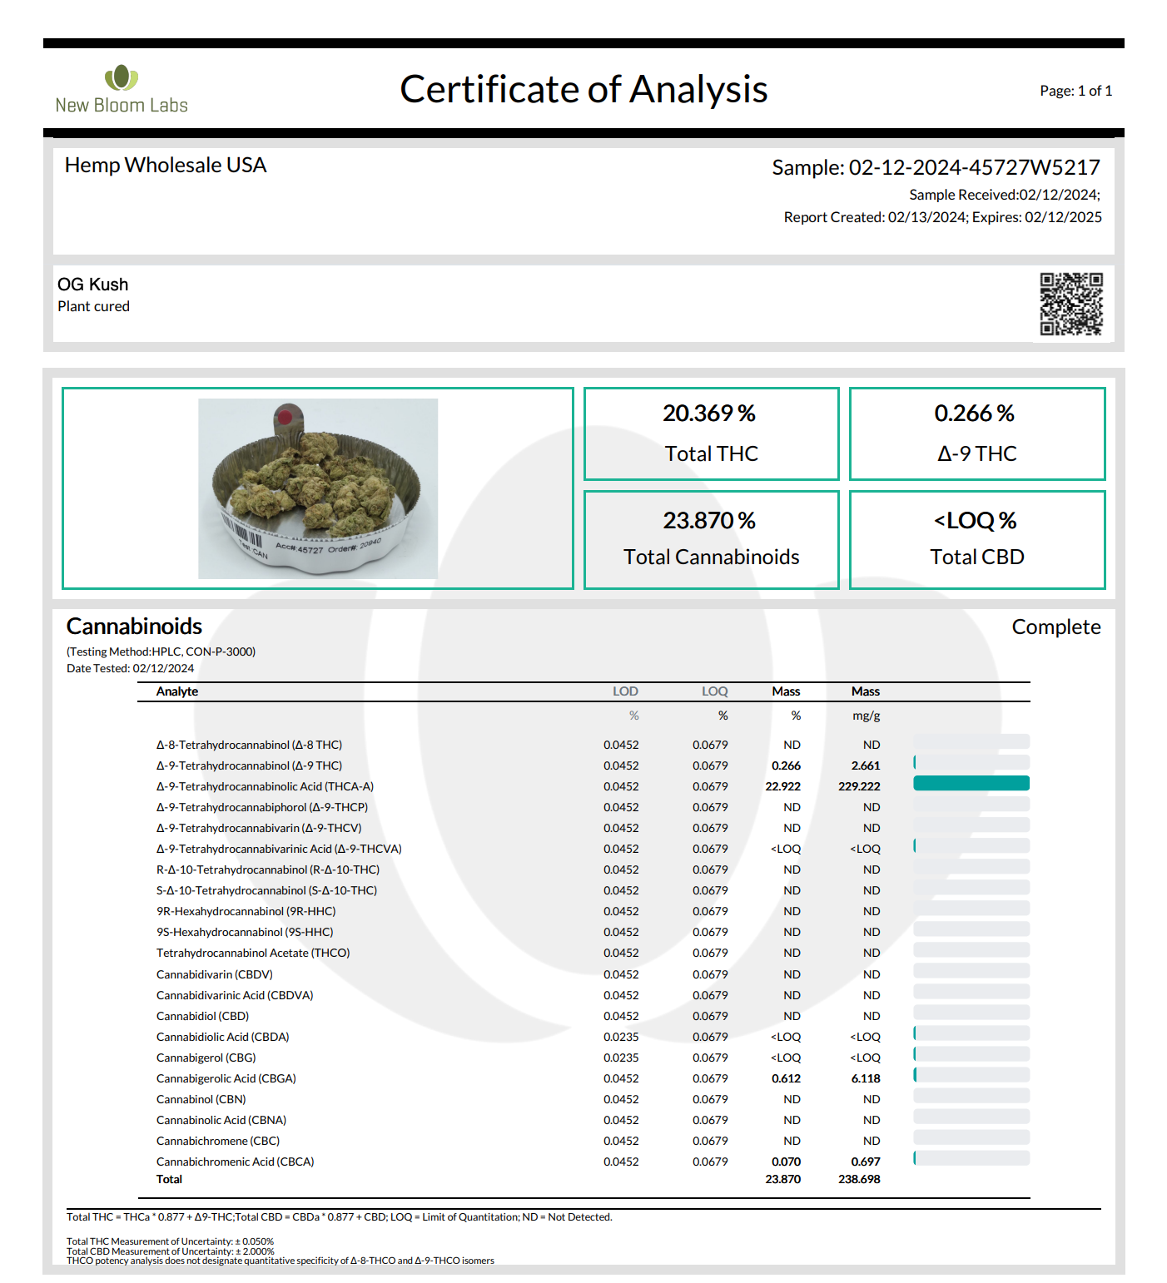Click the Certificate of Analysis title

pos(583,90)
